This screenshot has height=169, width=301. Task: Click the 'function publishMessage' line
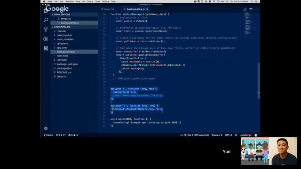[140, 14]
